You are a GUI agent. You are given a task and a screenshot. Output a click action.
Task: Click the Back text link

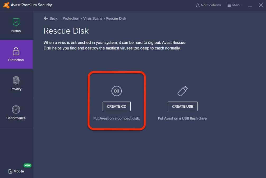click(53, 18)
